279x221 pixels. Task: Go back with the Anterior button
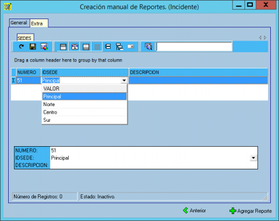coord(195,211)
